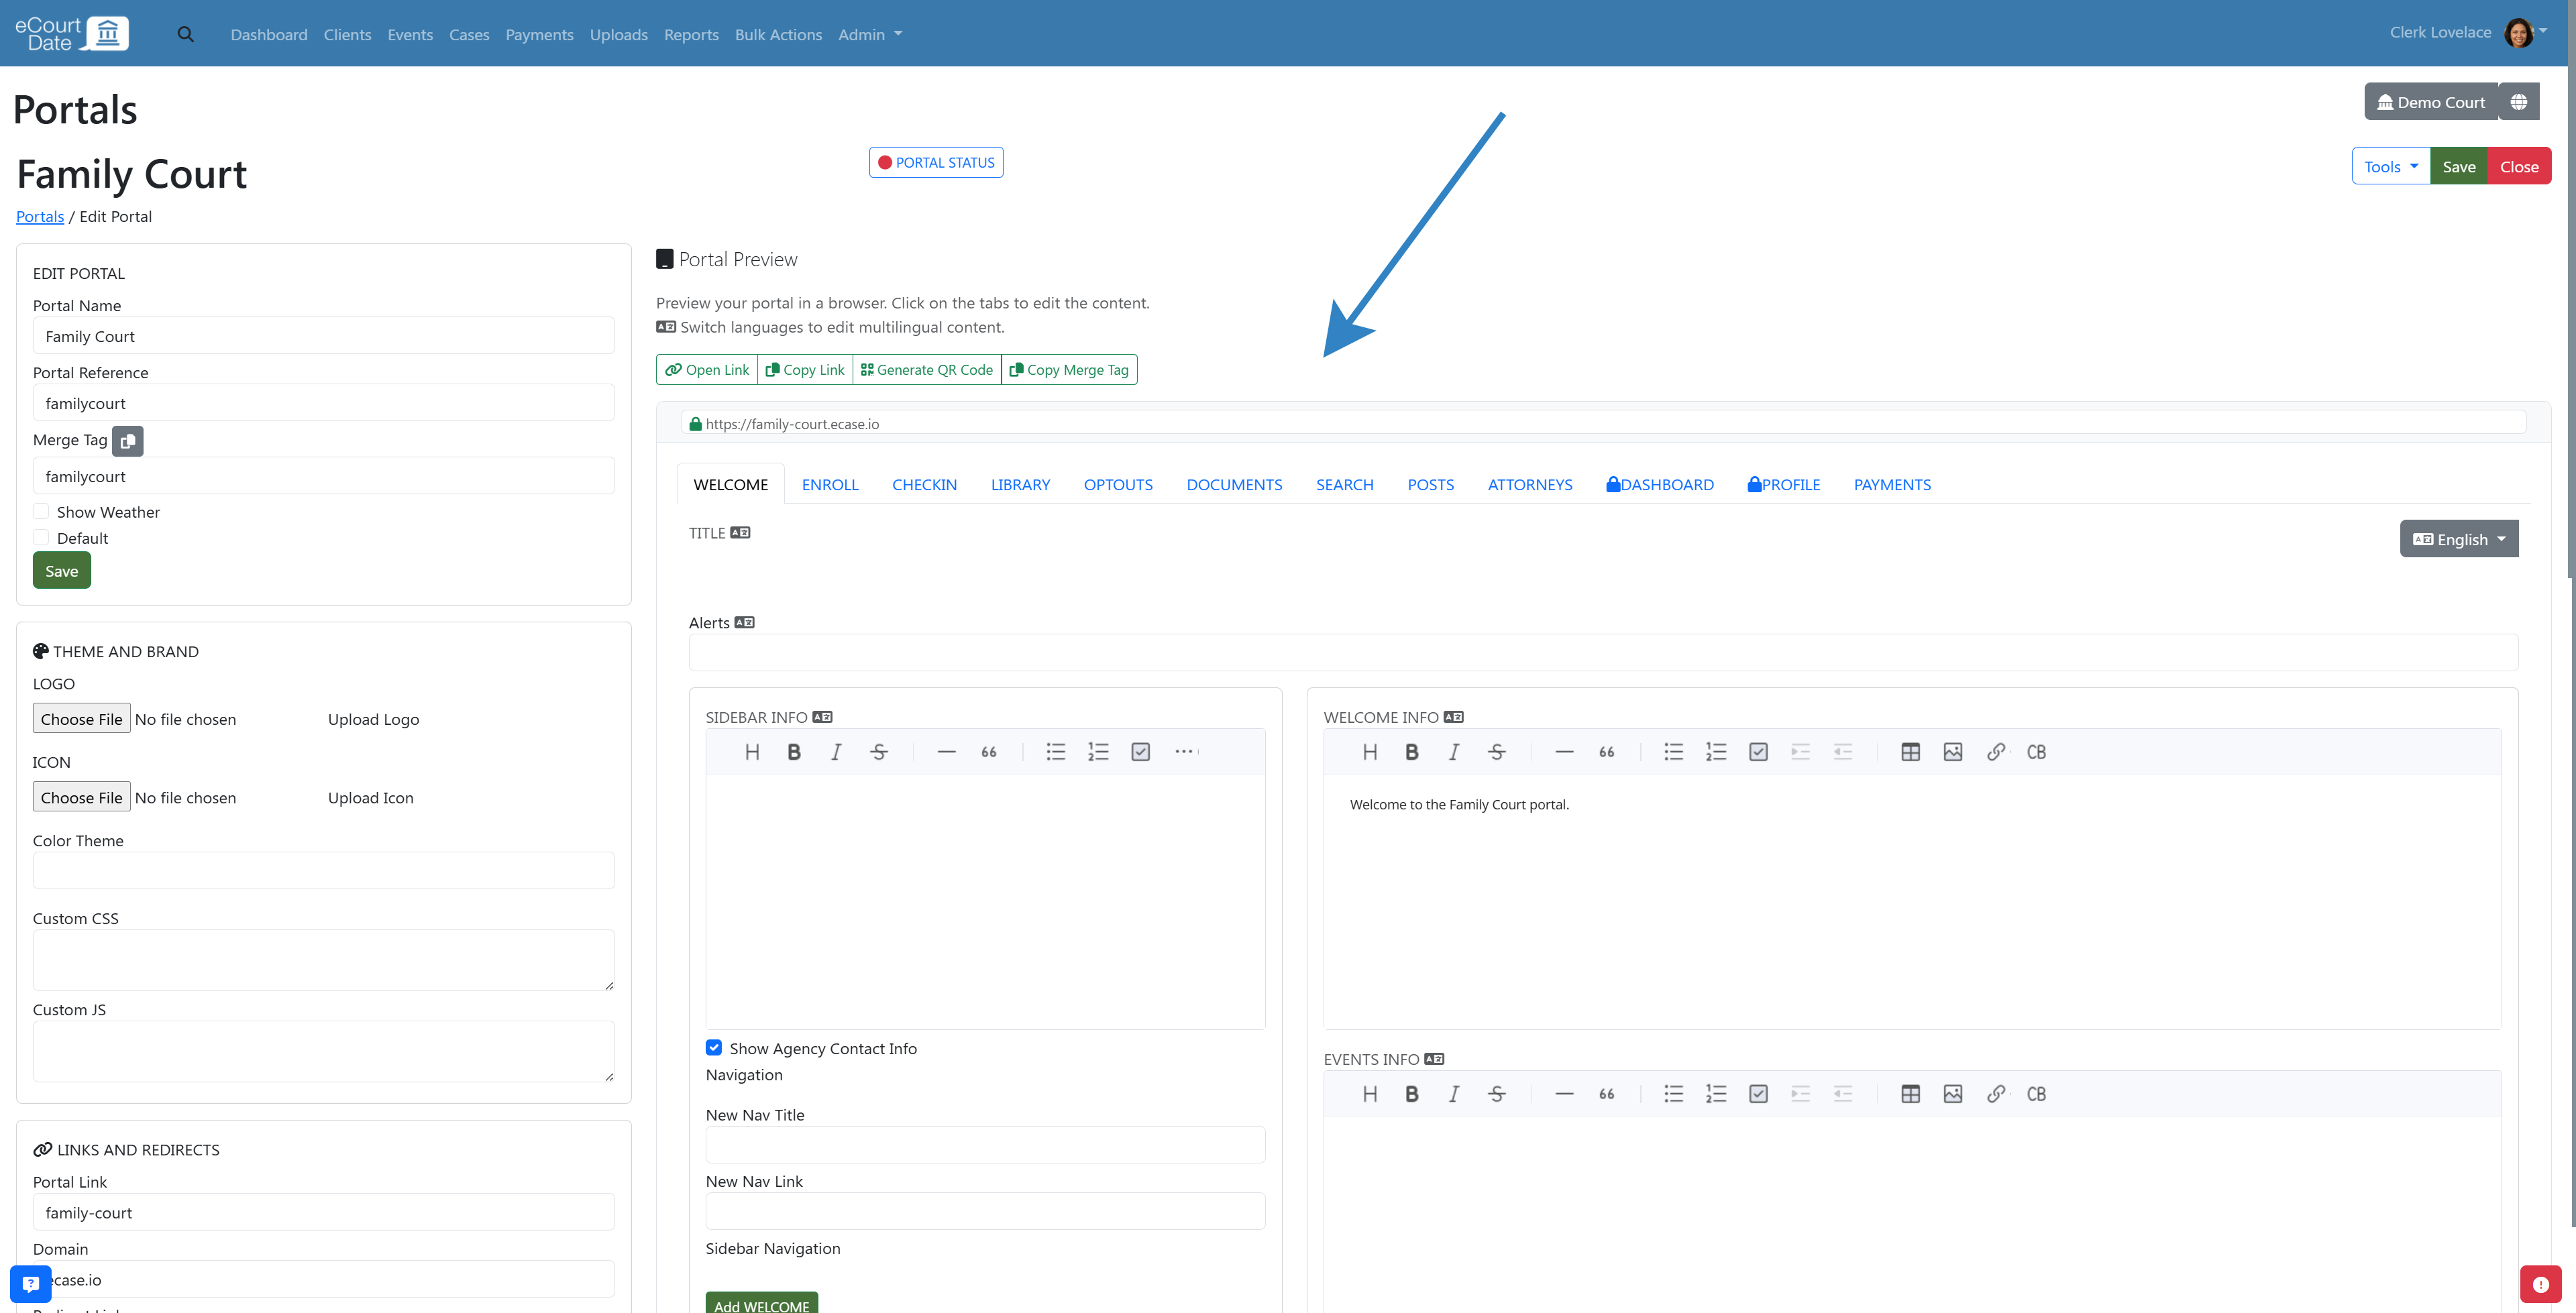Click the eCourtDate logo
This screenshot has width=2576, height=1313.
point(72,33)
